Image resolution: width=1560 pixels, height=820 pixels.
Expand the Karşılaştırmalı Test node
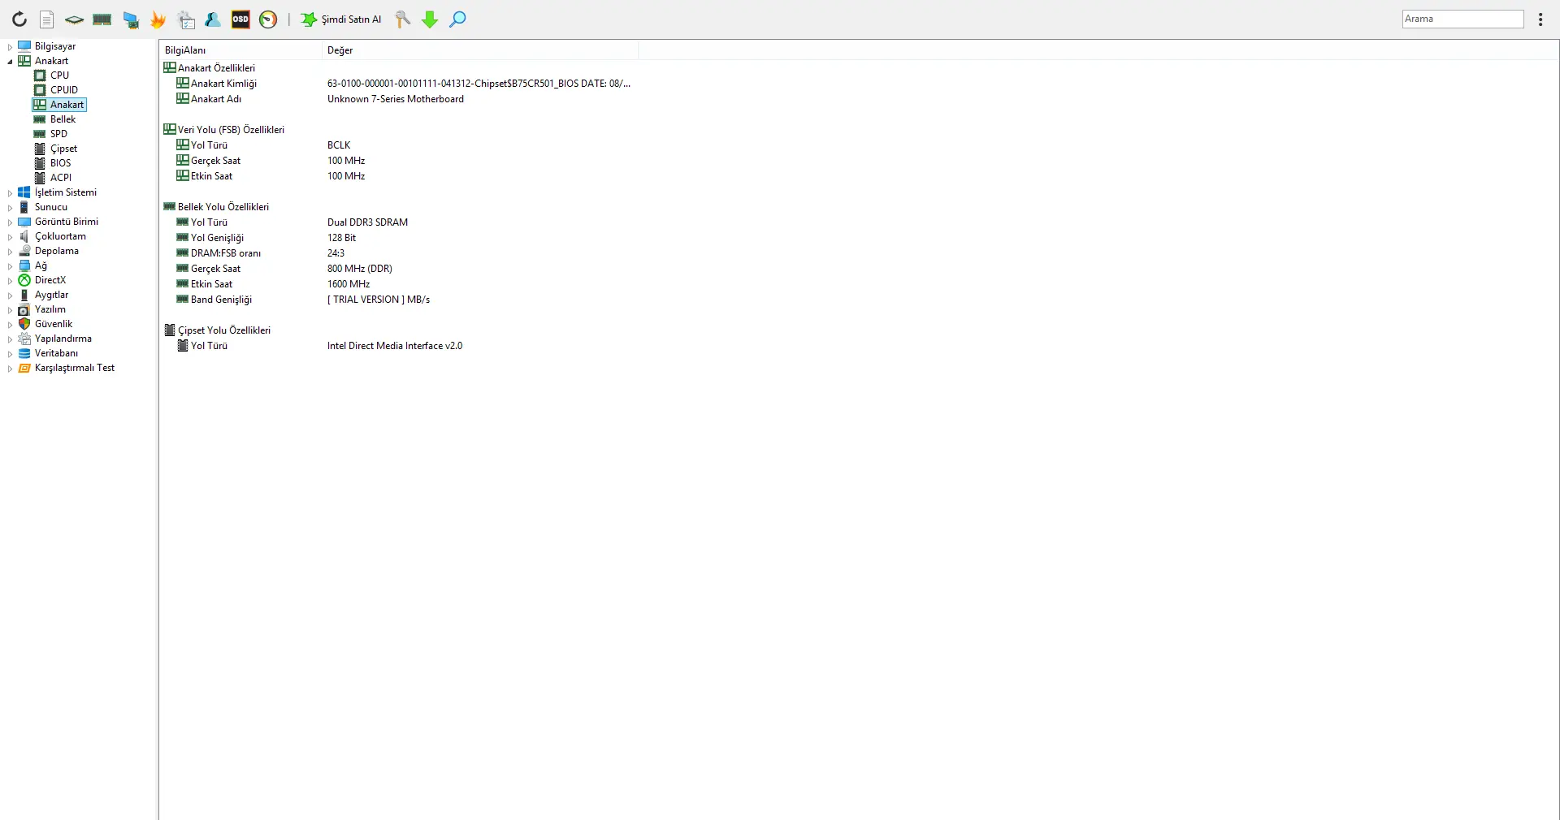pos(10,369)
